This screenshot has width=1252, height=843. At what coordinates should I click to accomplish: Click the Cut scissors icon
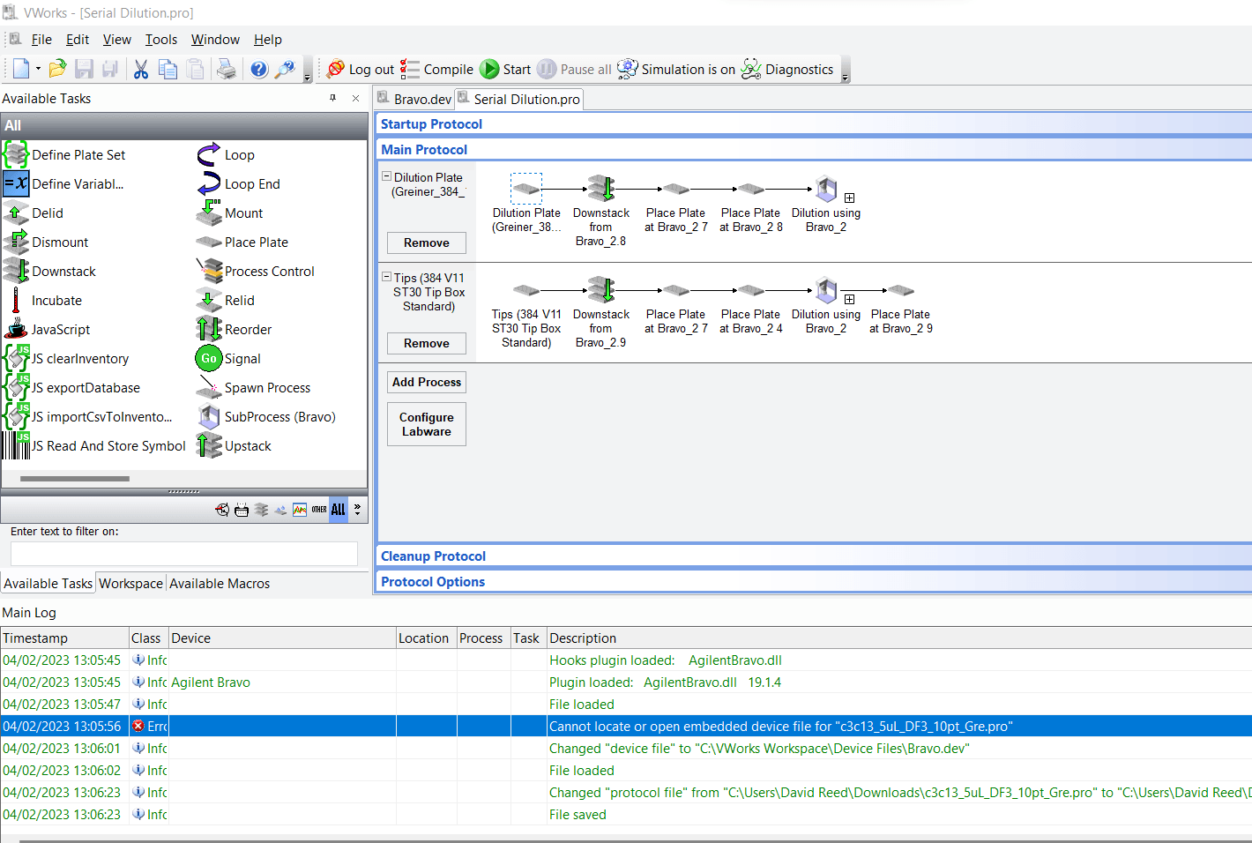[140, 69]
